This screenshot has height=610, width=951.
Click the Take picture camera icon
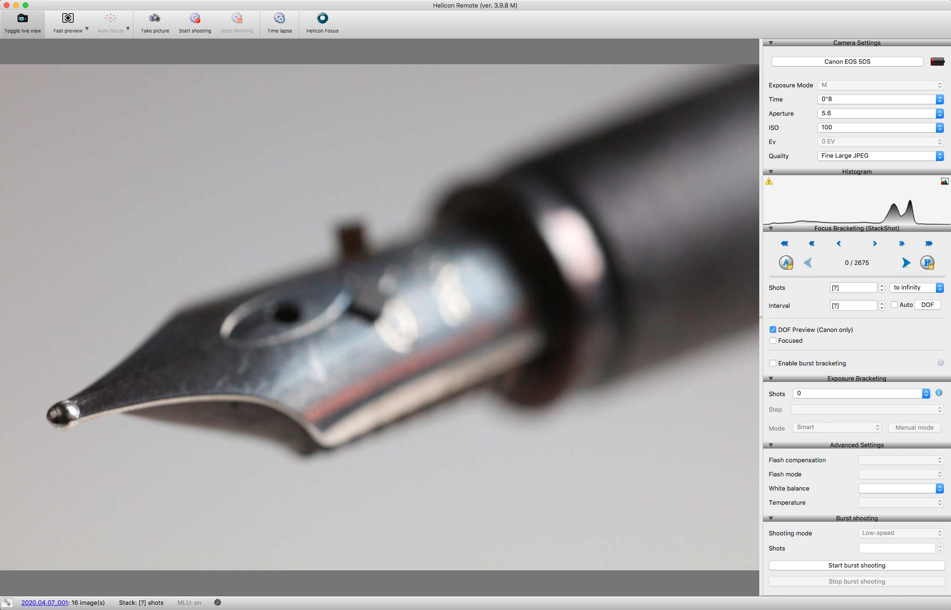[154, 18]
